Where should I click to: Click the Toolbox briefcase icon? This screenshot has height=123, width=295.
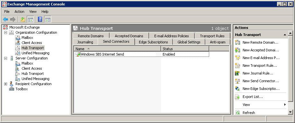click(11, 89)
